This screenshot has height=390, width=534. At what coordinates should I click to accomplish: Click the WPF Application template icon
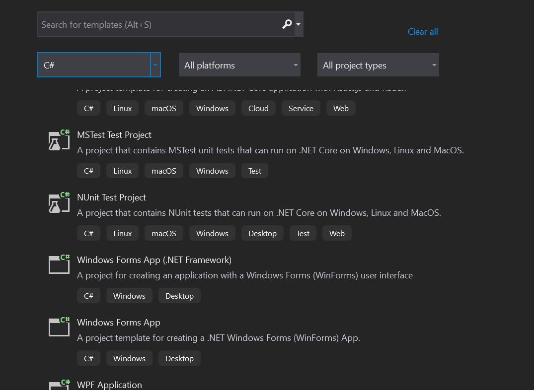(59, 385)
